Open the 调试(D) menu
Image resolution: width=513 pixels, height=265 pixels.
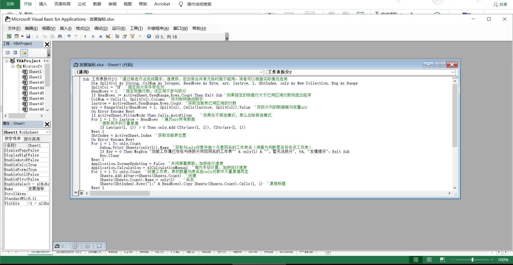point(101,28)
